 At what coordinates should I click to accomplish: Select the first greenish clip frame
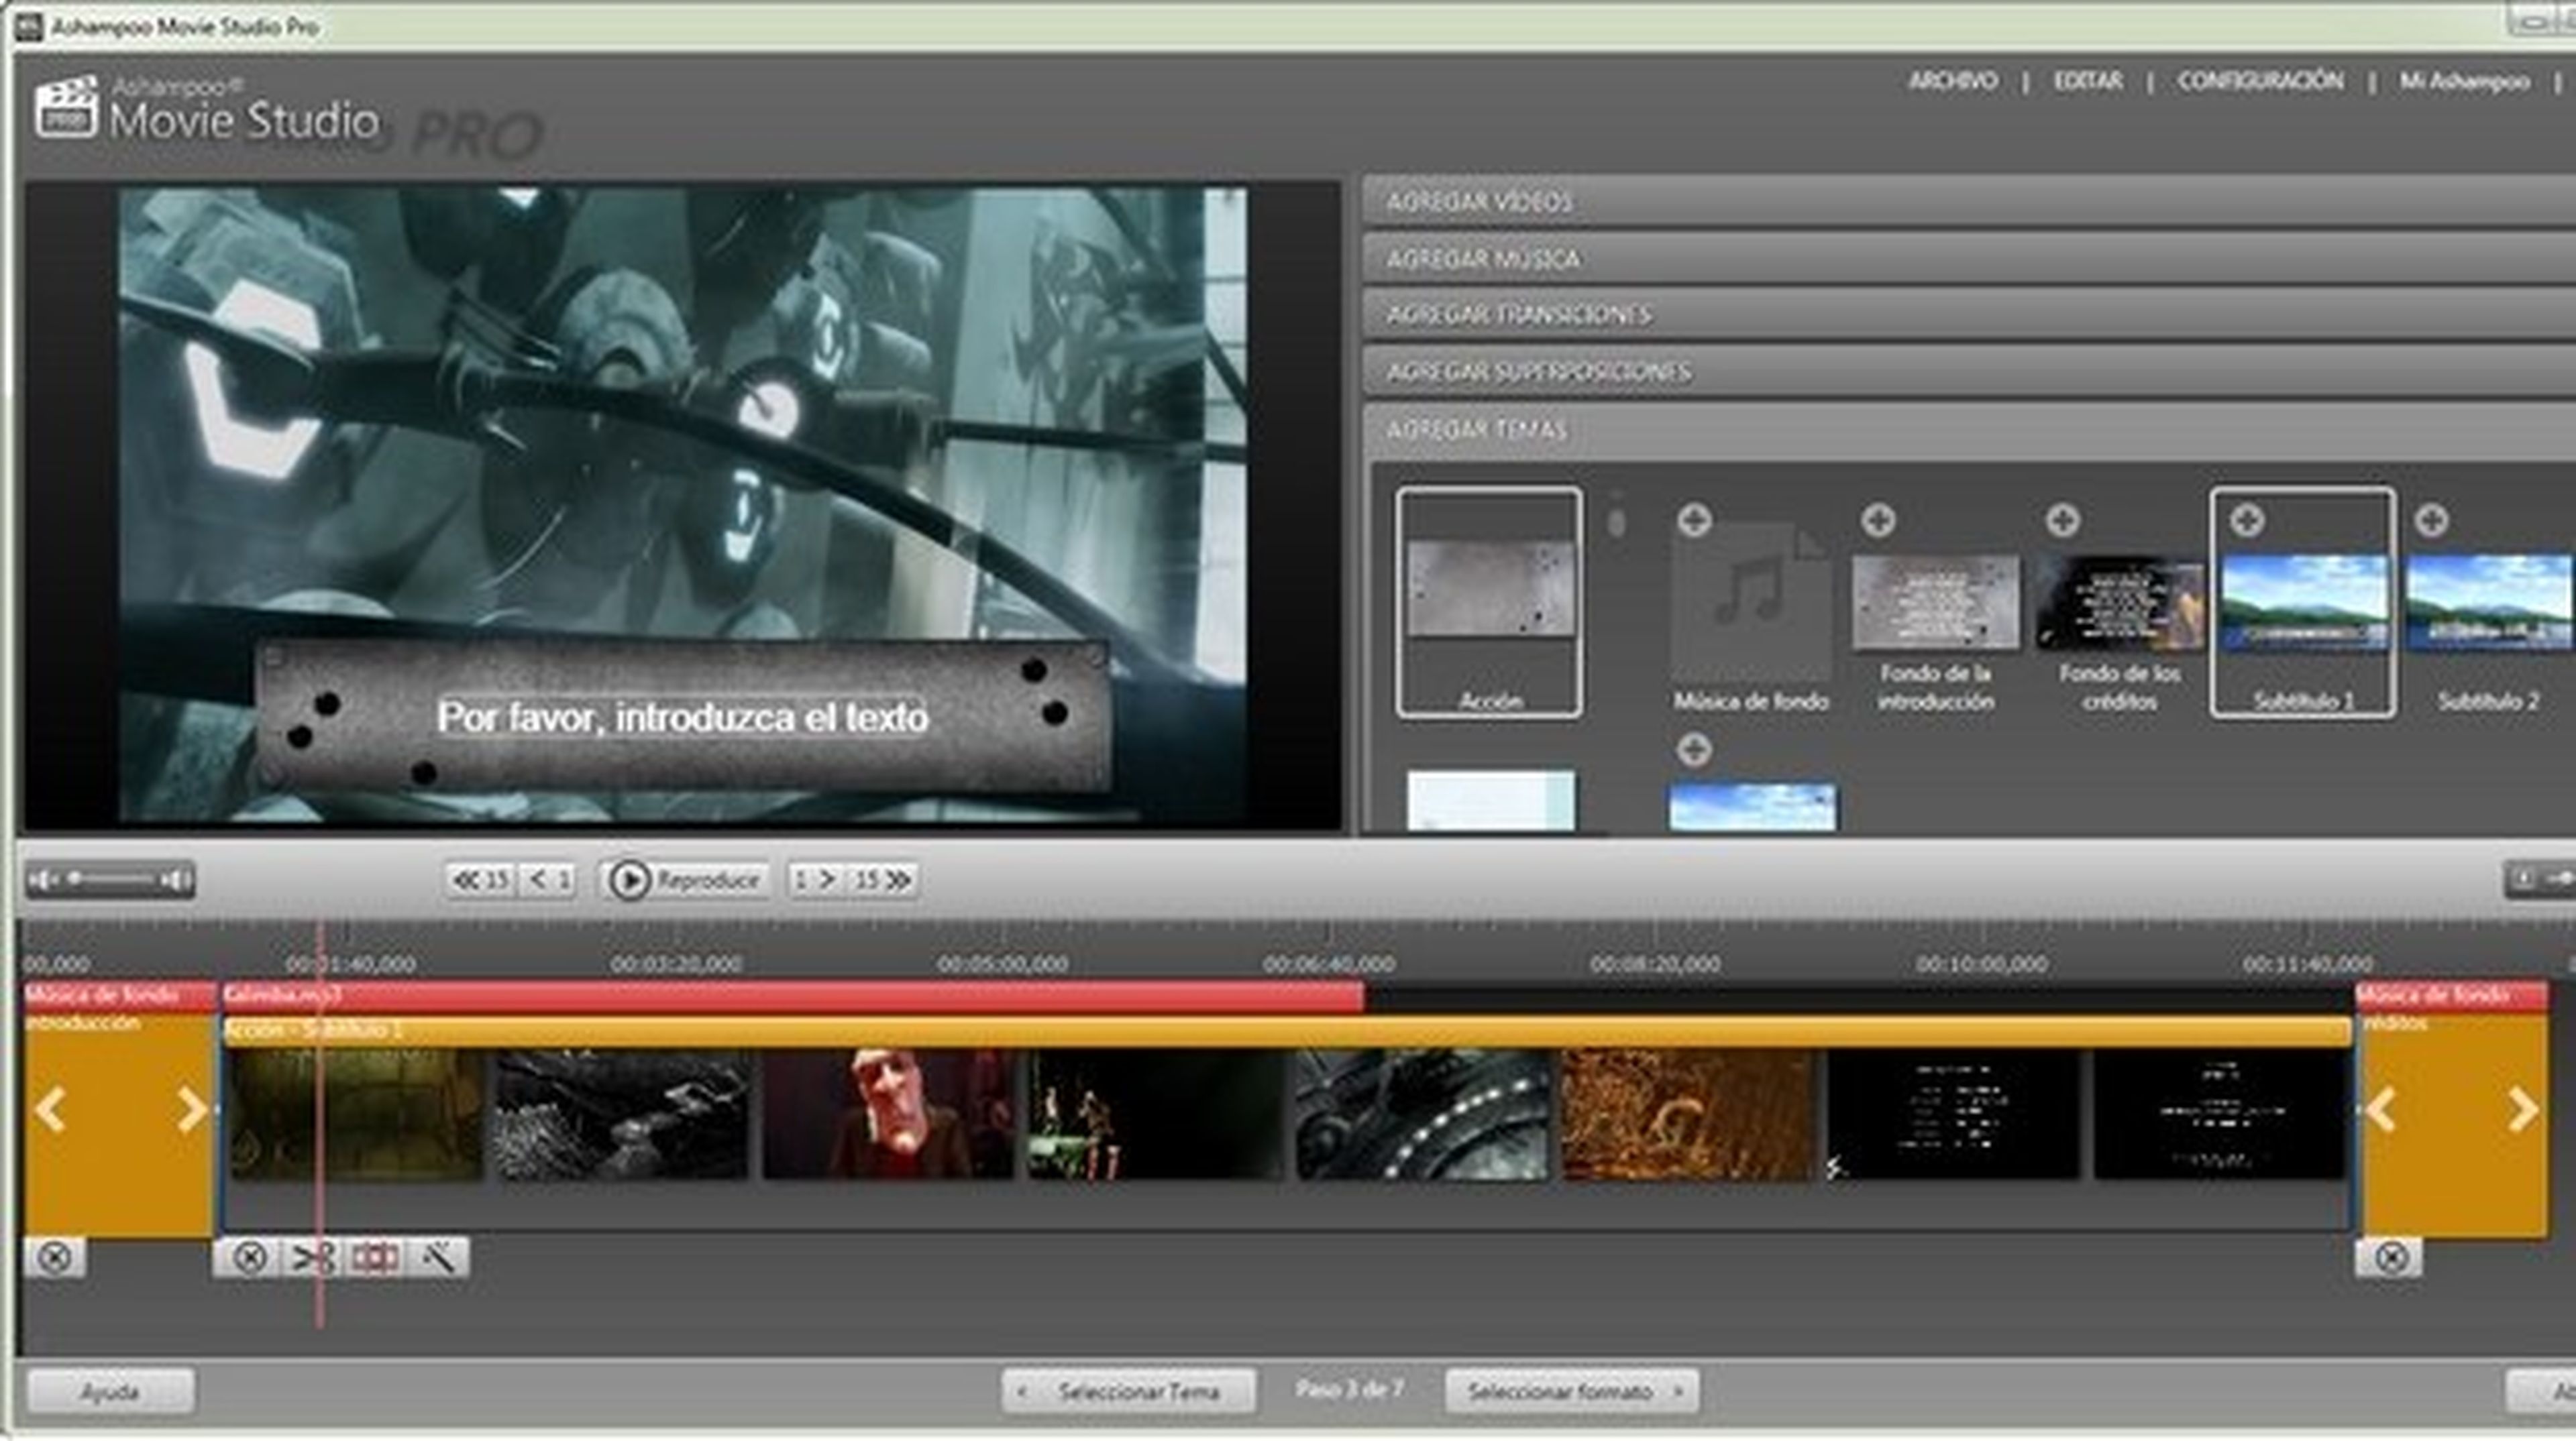coord(357,1114)
